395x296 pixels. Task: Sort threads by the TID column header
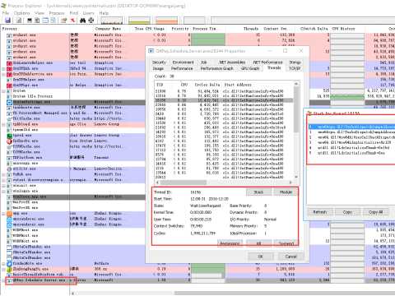coord(160,85)
